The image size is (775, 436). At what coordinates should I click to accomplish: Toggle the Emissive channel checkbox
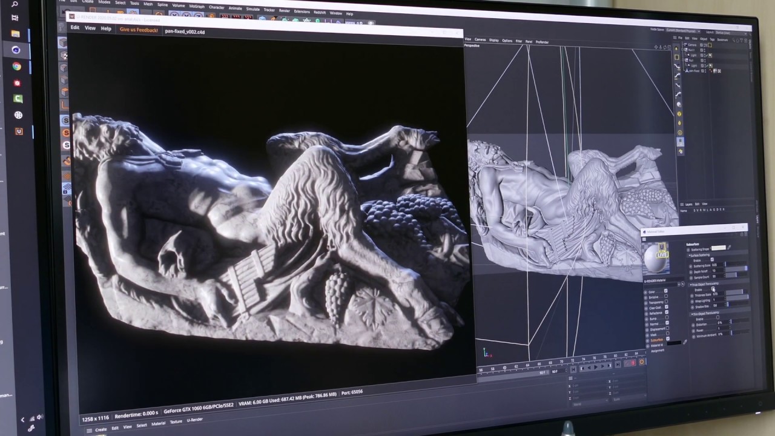pyautogui.click(x=666, y=296)
